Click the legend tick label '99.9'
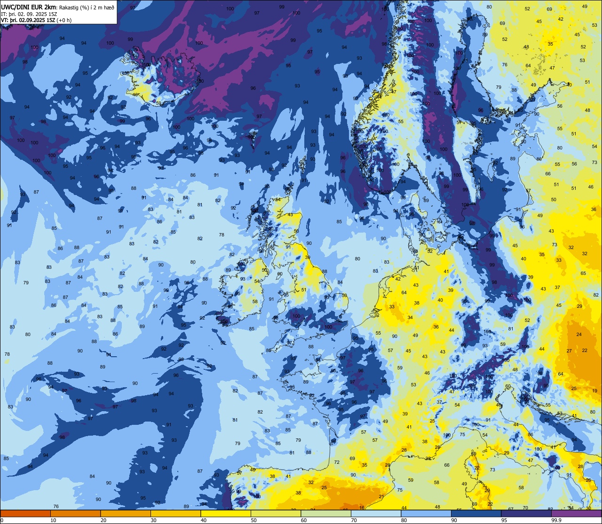This screenshot has height=524, width=602. (556, 520)
